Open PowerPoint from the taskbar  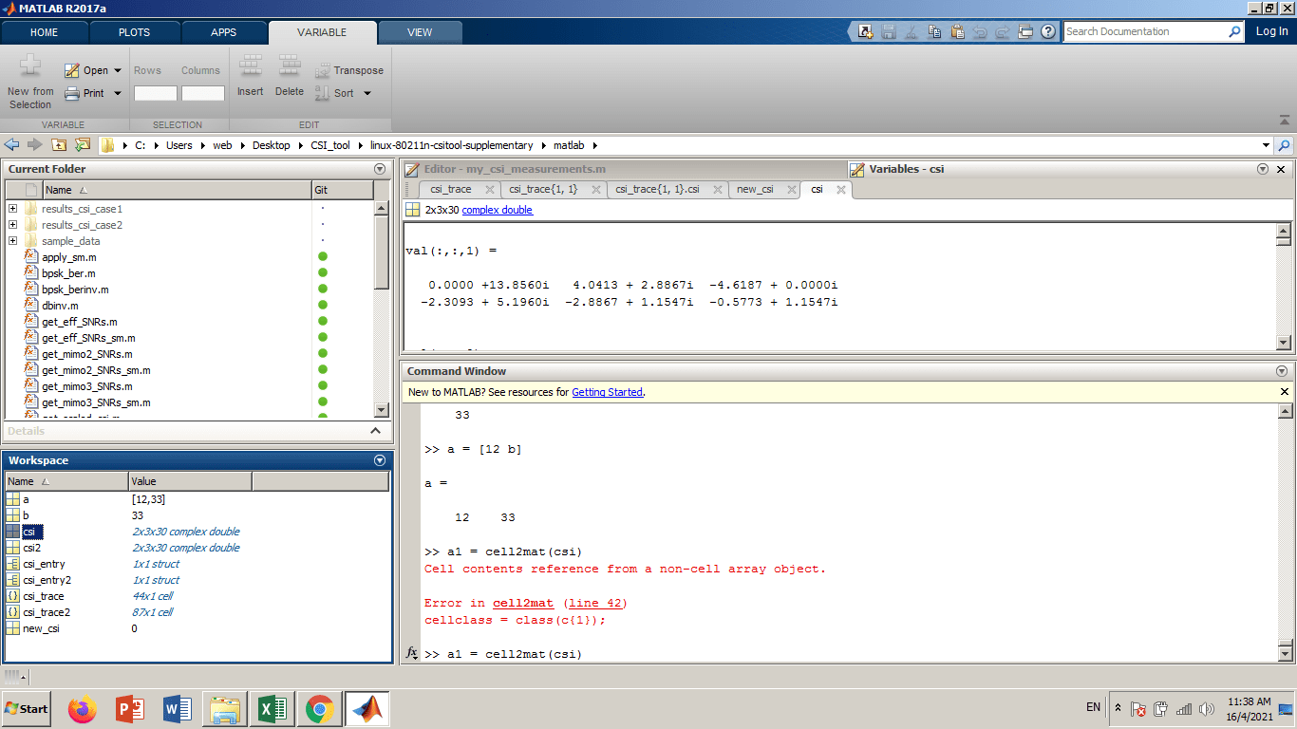click(x=129, y=709)
